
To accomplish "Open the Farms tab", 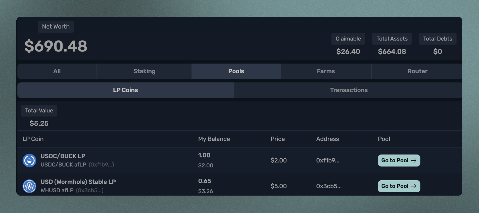I will point(326,71).
